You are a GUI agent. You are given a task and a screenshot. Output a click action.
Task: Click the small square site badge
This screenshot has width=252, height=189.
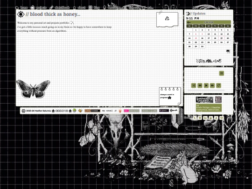pos(218,100)
